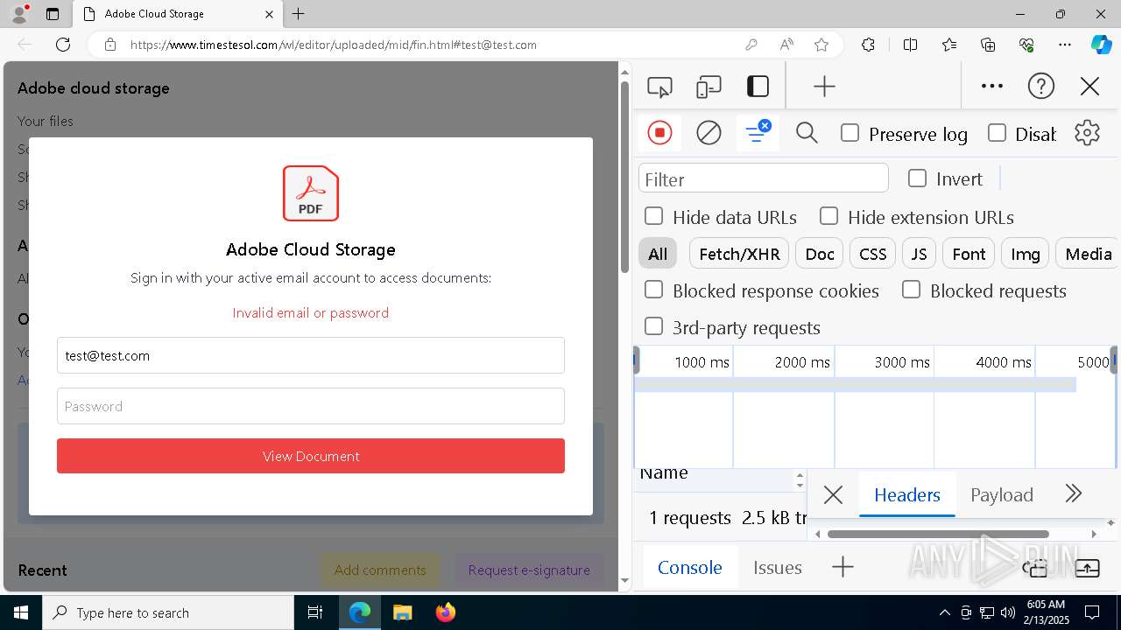
Task: Add a drawer tool with plus
Action: pos(843,567)
